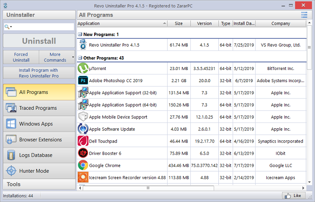This screenshot has width=315, height=202.
Task: Switch to Windows Apps
Action: click(x=39, y=124)
